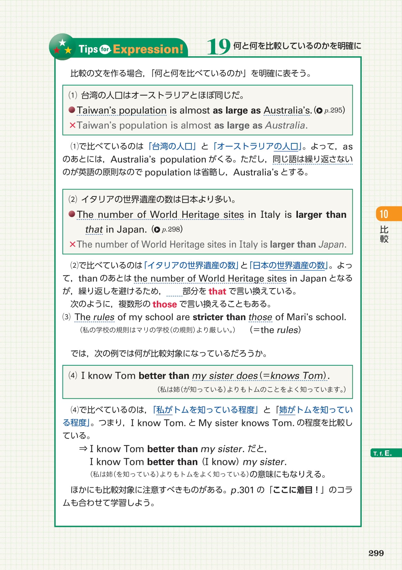Click the green T.f.E. side tab
This screenshot has height=570, width=402.
386,453
